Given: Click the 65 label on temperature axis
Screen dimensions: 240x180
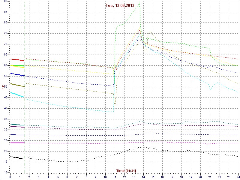Looking at the screenshot, I should click(5, 55).
